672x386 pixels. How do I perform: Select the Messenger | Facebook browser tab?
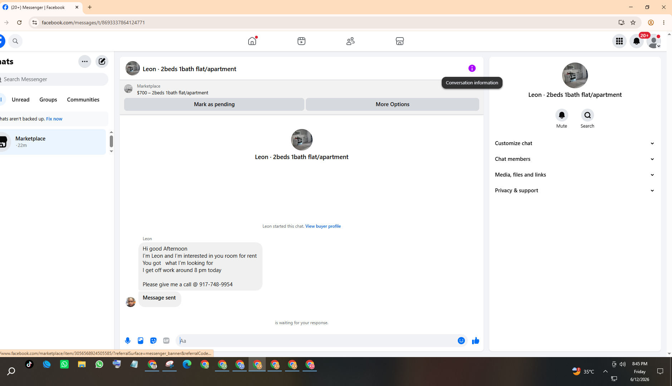point(41,7)
